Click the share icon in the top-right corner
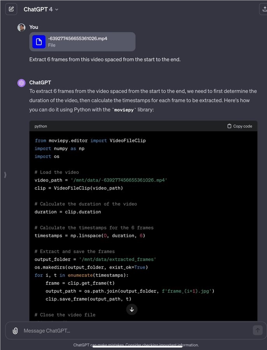 point(263,9)
